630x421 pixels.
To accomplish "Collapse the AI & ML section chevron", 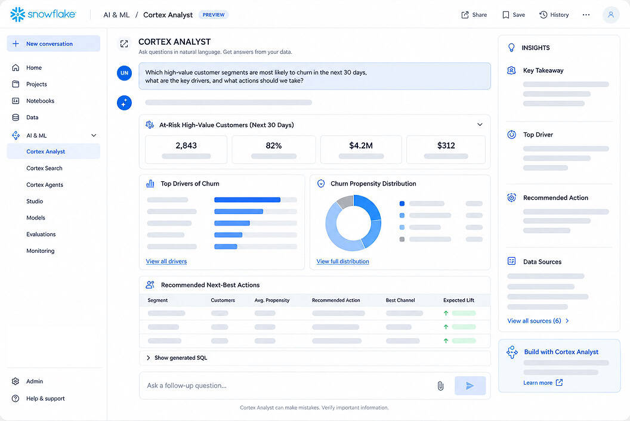I will pos(94,135).
